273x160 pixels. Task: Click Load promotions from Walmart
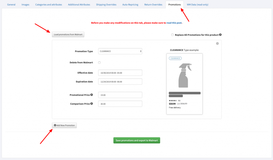pyautogui.click(x=68, y=34)
